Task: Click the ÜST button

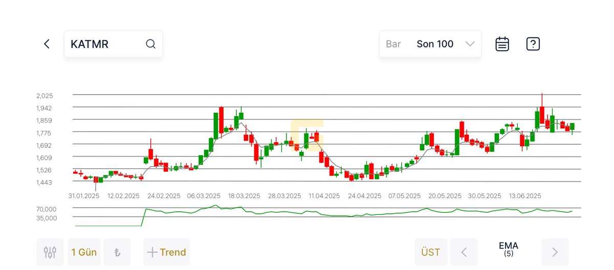Action: click(431, 252)
